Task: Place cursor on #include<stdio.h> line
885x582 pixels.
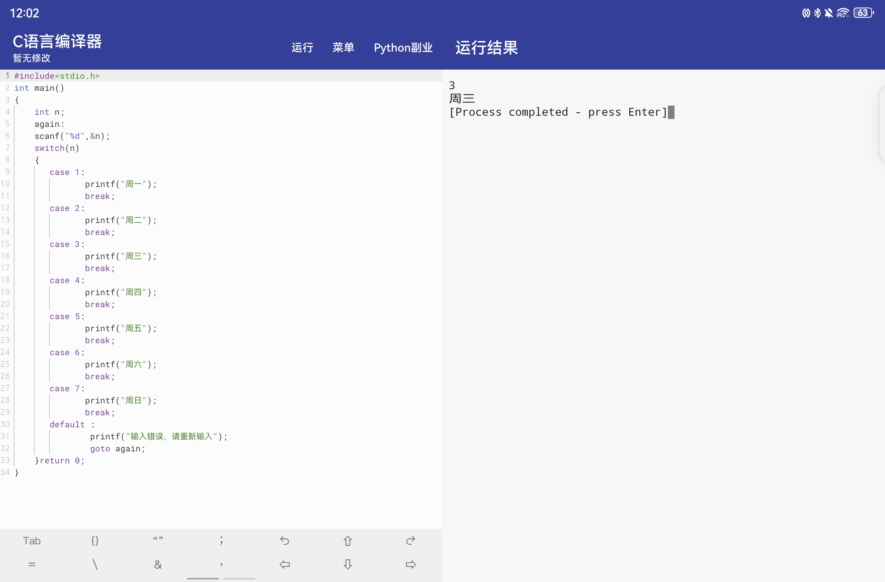Action: click(57, 76)
